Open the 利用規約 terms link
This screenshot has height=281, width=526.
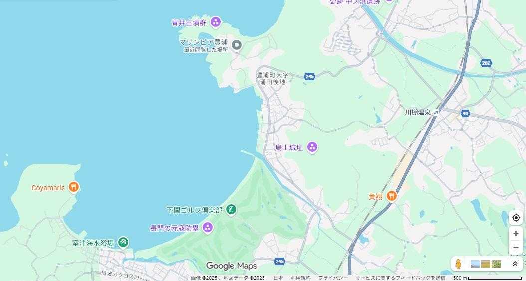pos(300,278)
